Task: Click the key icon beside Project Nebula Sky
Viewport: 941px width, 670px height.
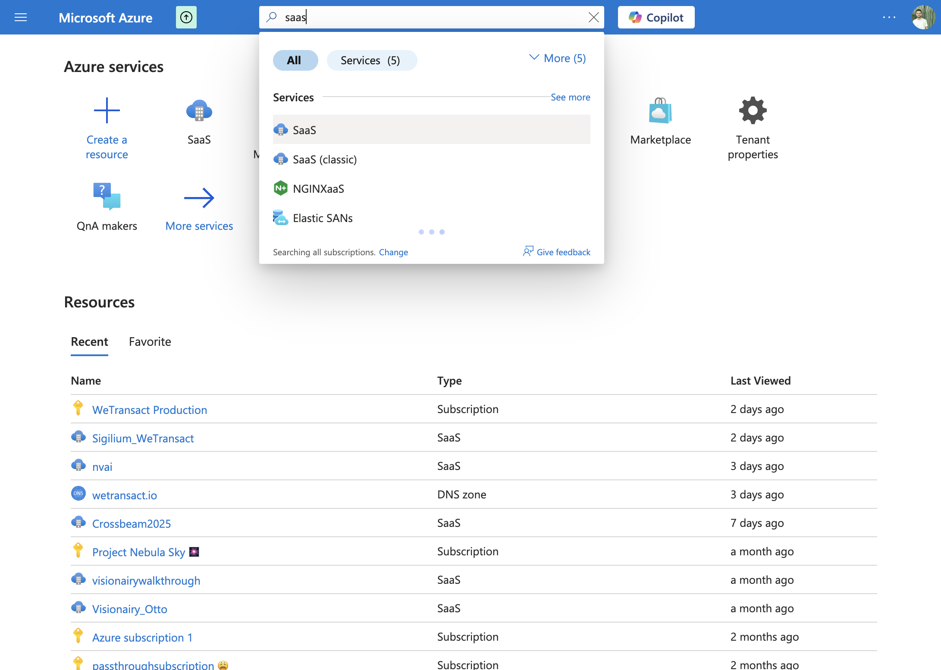Action: click(78, 550)
